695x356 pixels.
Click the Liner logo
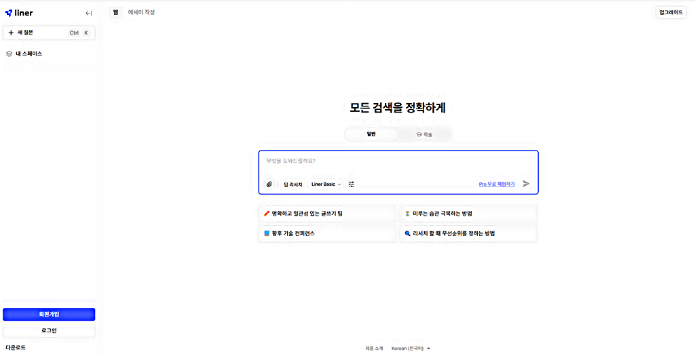coord(18,13)
